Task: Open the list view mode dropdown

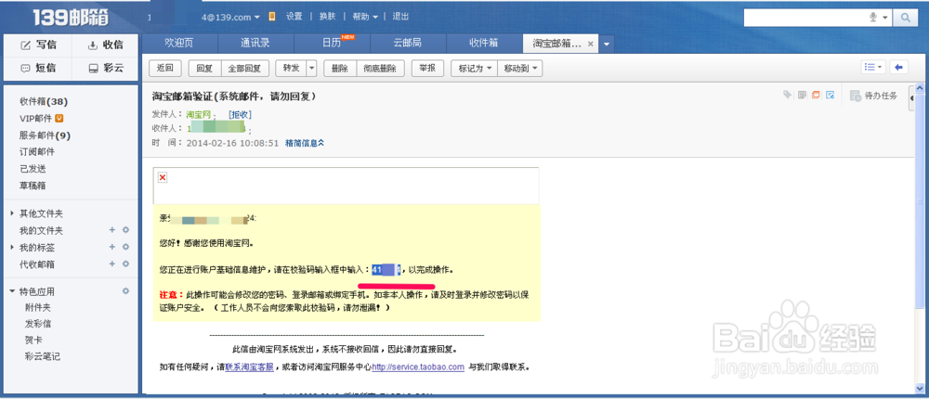Action: pyautogui.click(x=873, y=68)
